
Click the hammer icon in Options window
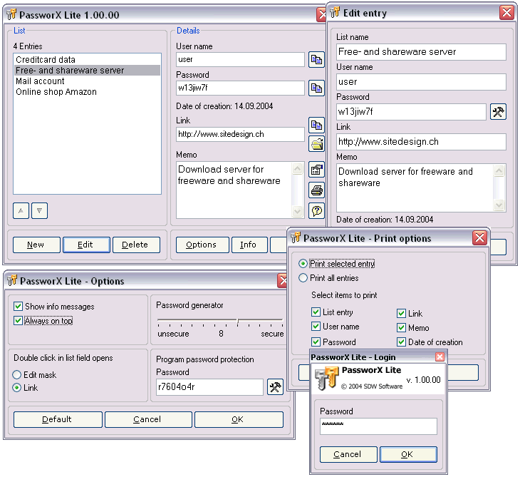pos(275,387)
